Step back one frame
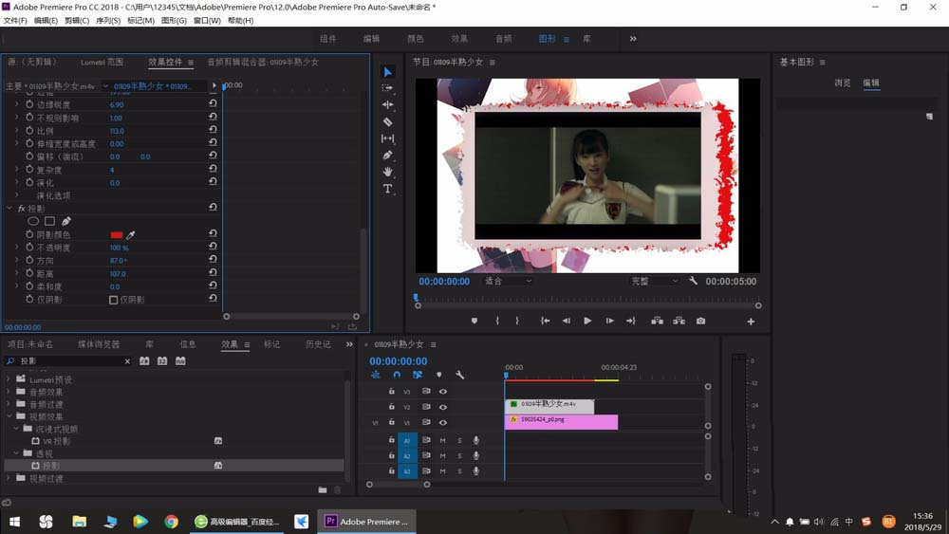 [x=566, y=322]
